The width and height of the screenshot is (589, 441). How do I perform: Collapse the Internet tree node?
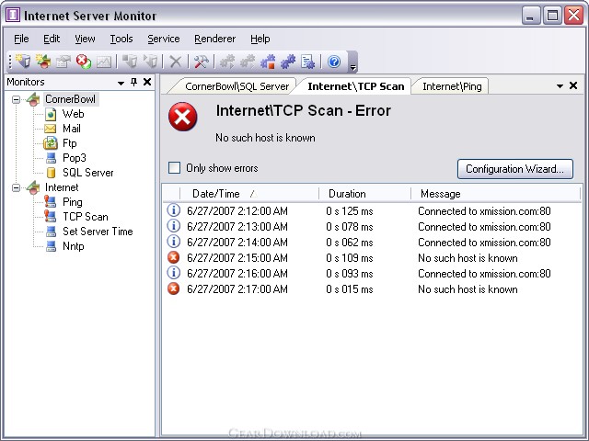17,187
